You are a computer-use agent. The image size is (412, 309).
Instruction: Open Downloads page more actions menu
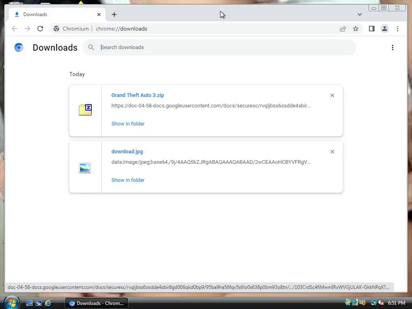click(393, 47)
